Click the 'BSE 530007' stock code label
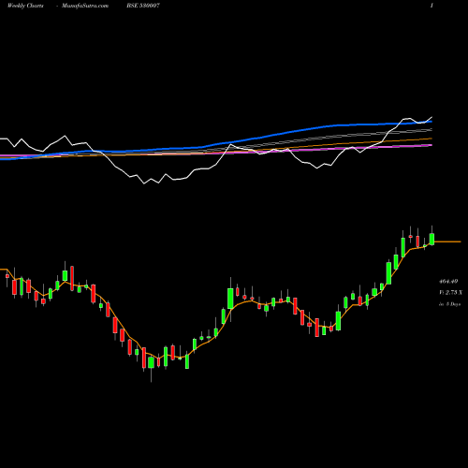The height and width of the screenshot is (468, 468). (143, 6)
